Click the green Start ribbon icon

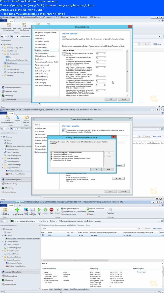click(39, 210)
